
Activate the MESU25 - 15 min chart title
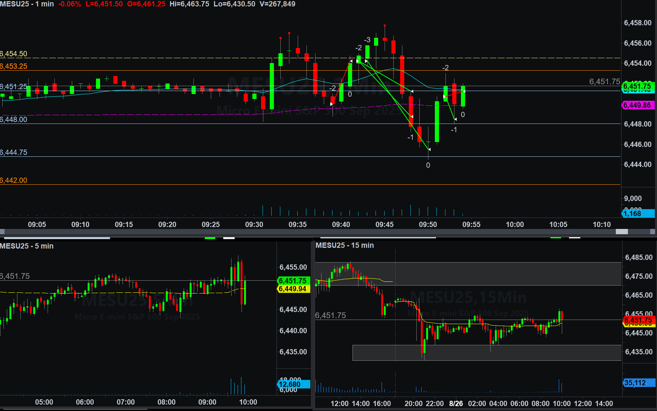point(345,245)
